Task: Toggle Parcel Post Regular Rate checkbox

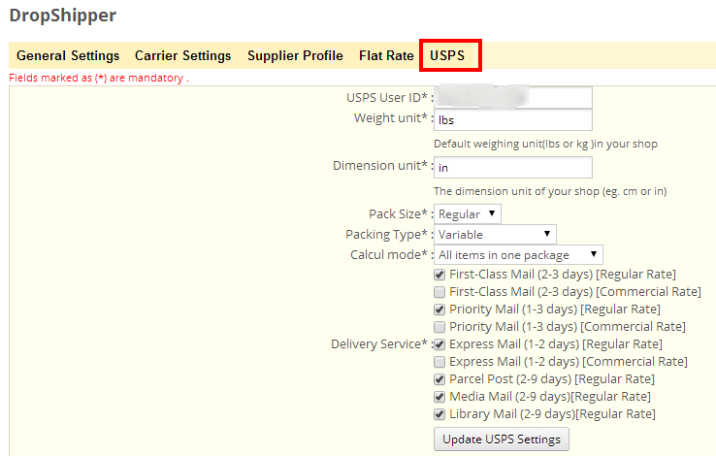Action: [x=439, y=379]
